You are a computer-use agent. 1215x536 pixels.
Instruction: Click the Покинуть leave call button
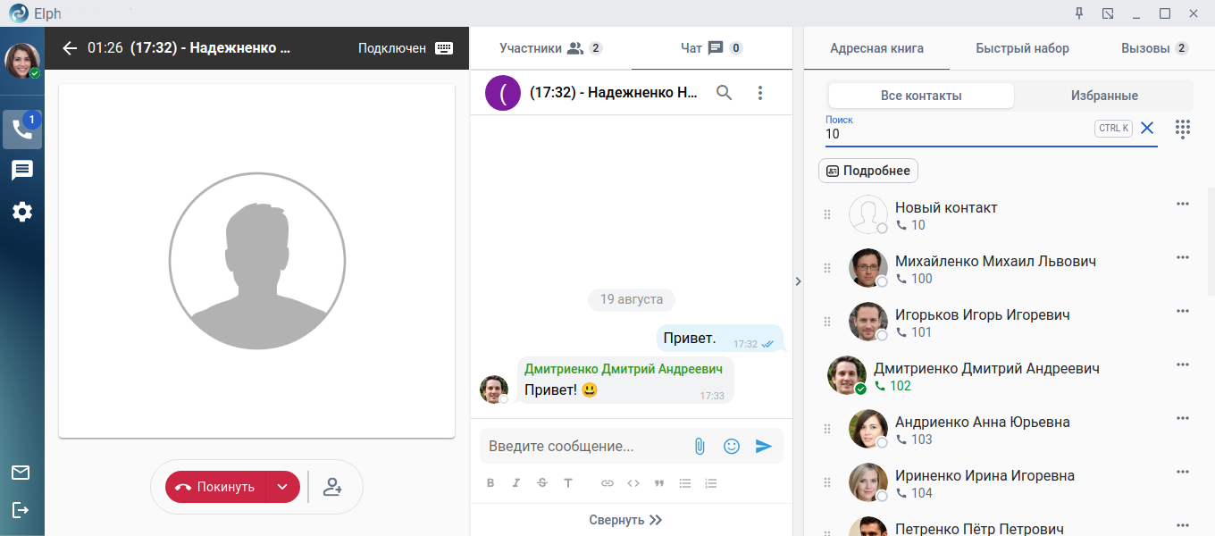click(x=215, y=487)
